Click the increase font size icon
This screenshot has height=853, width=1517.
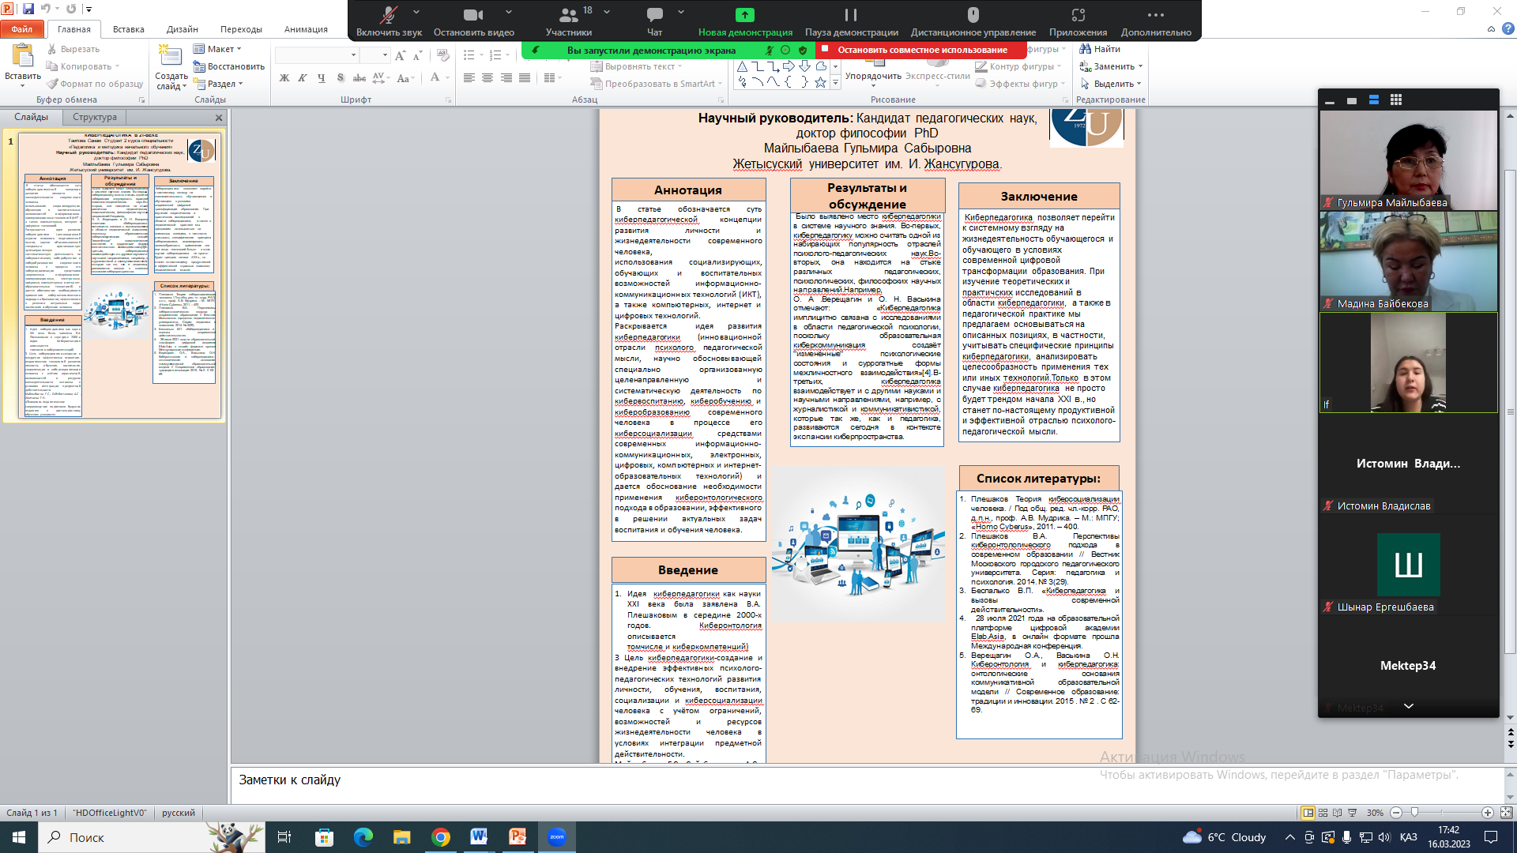400,55
